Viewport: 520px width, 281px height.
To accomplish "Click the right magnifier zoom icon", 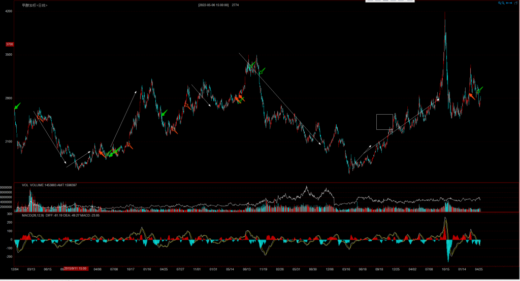I will 504,3.
